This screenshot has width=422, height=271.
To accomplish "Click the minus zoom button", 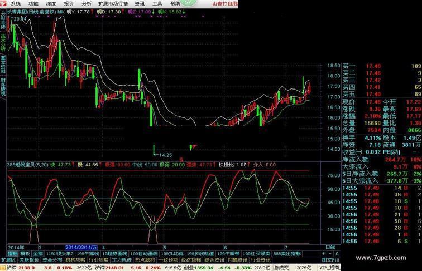I will click(x=330, y=254).
